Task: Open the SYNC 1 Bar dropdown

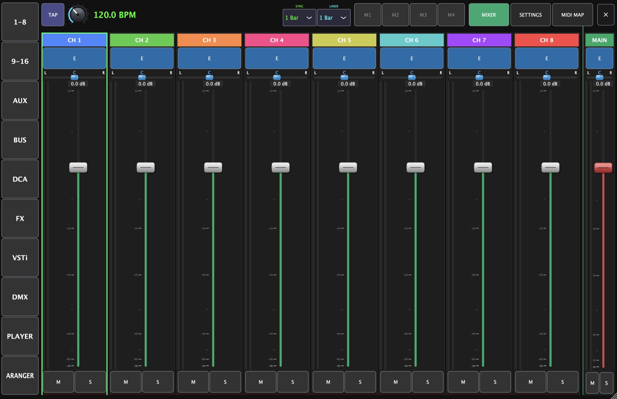Action: [299, 17]
